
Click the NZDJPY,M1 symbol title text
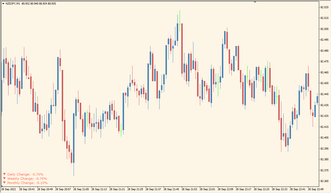13,4
